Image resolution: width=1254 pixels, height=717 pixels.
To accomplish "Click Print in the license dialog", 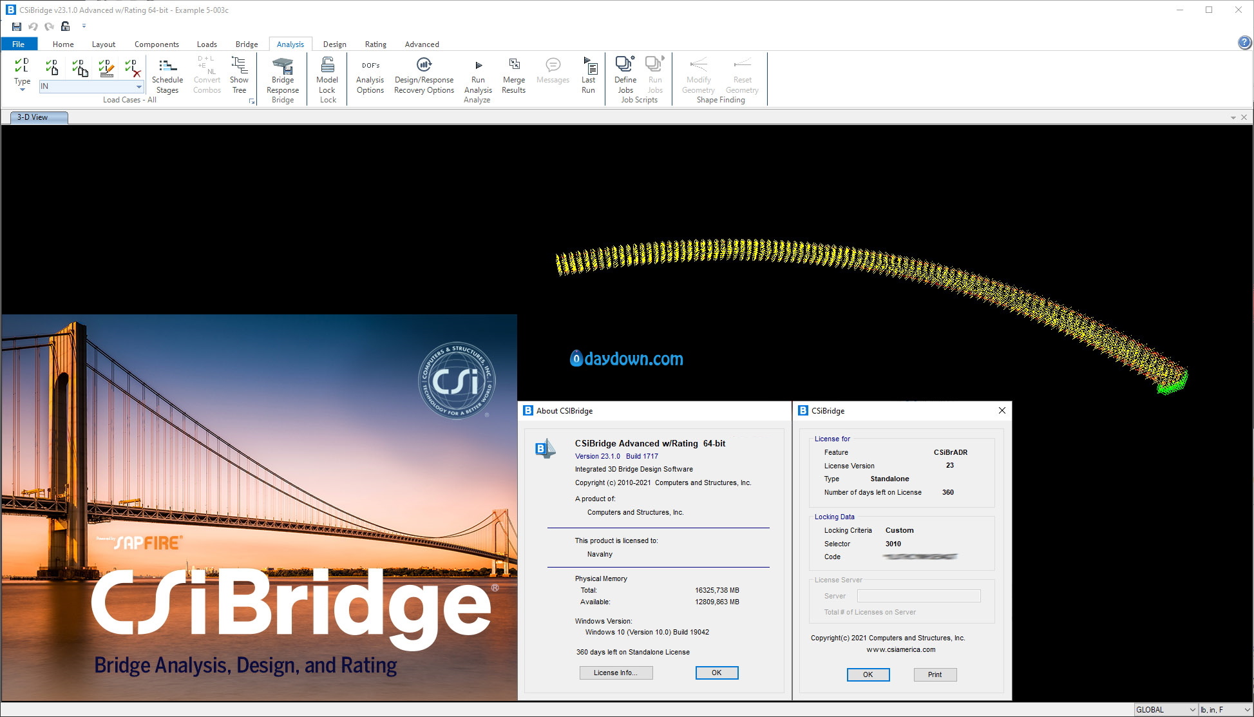I will [935, 674].
